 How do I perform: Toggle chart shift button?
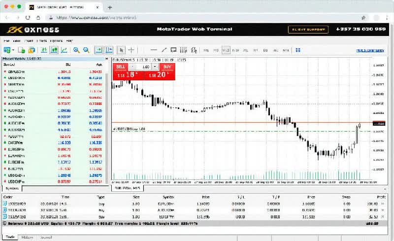(x=109, y=50)
